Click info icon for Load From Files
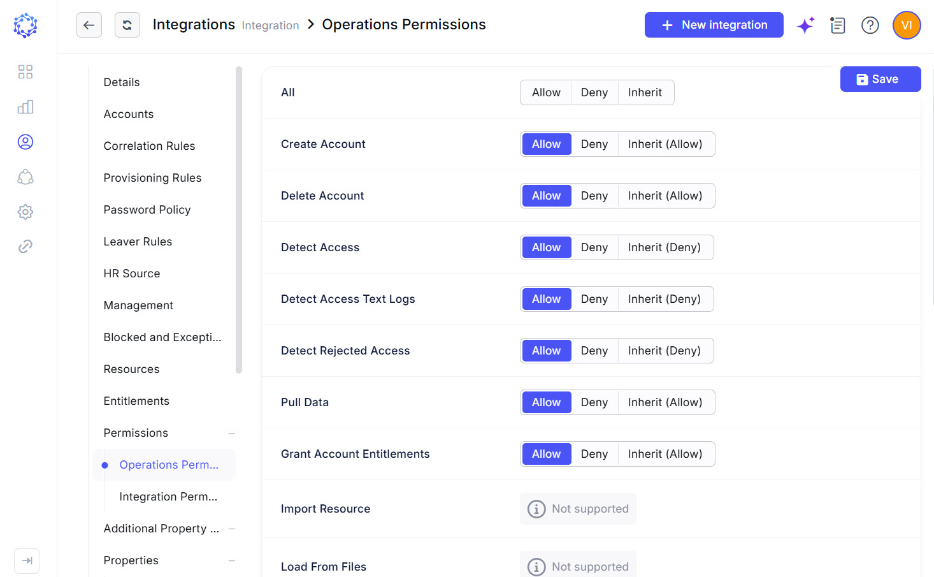The width and height of the screenshot is (934, 577). pos(536,567)
